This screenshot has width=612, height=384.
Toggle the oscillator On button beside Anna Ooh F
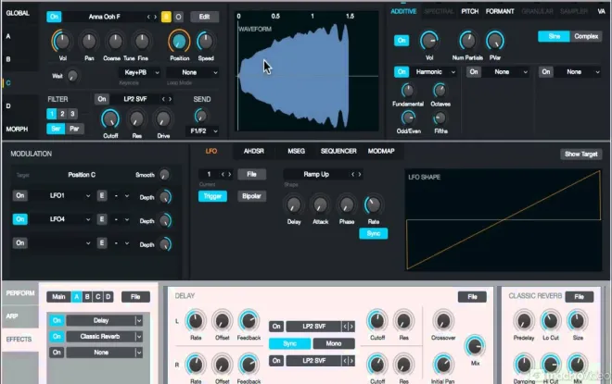tap(54, 17)
